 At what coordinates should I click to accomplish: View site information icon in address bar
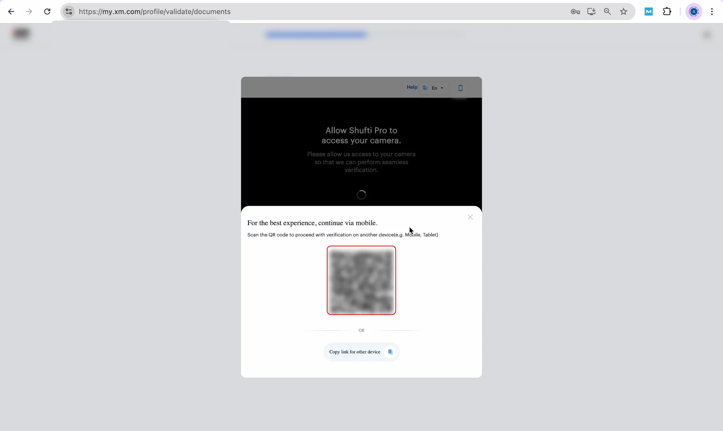click(x=69, y=12)
